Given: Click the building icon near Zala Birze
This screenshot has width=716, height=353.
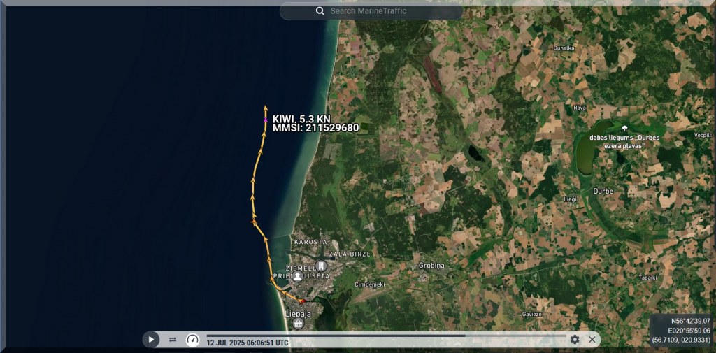Looking at the screenshot, I should 321,266.
